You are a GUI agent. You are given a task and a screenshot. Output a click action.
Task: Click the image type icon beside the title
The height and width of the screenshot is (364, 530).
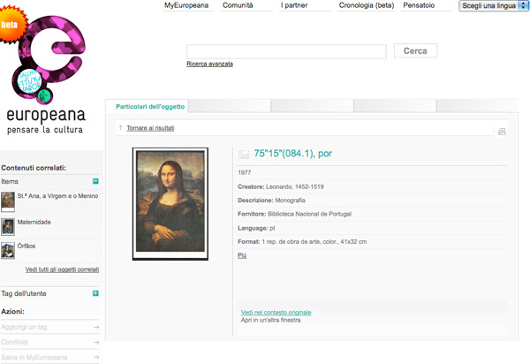click(244, 154)
